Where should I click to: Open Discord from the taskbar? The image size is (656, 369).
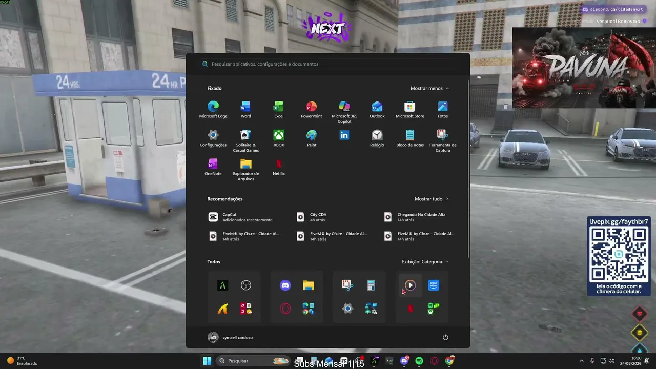(404, 361)
